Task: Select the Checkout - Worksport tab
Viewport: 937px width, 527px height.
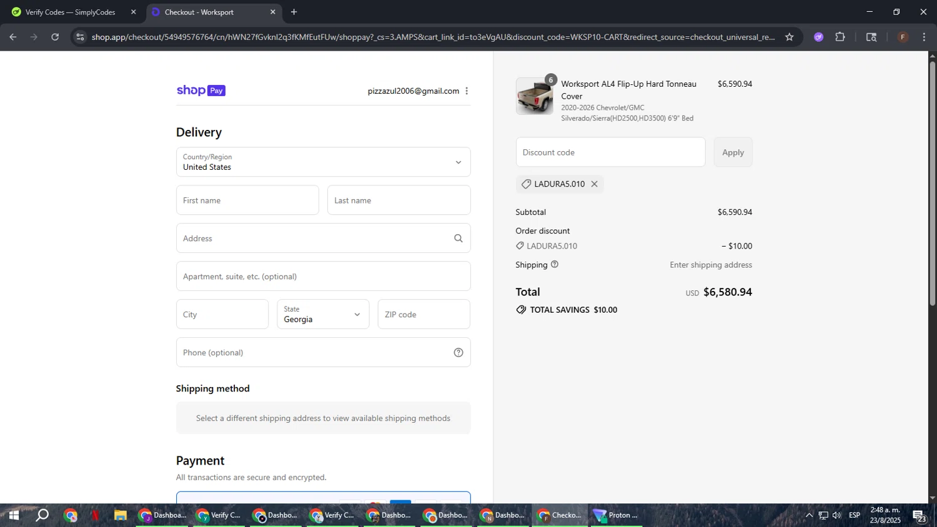Action: [214, 12]
